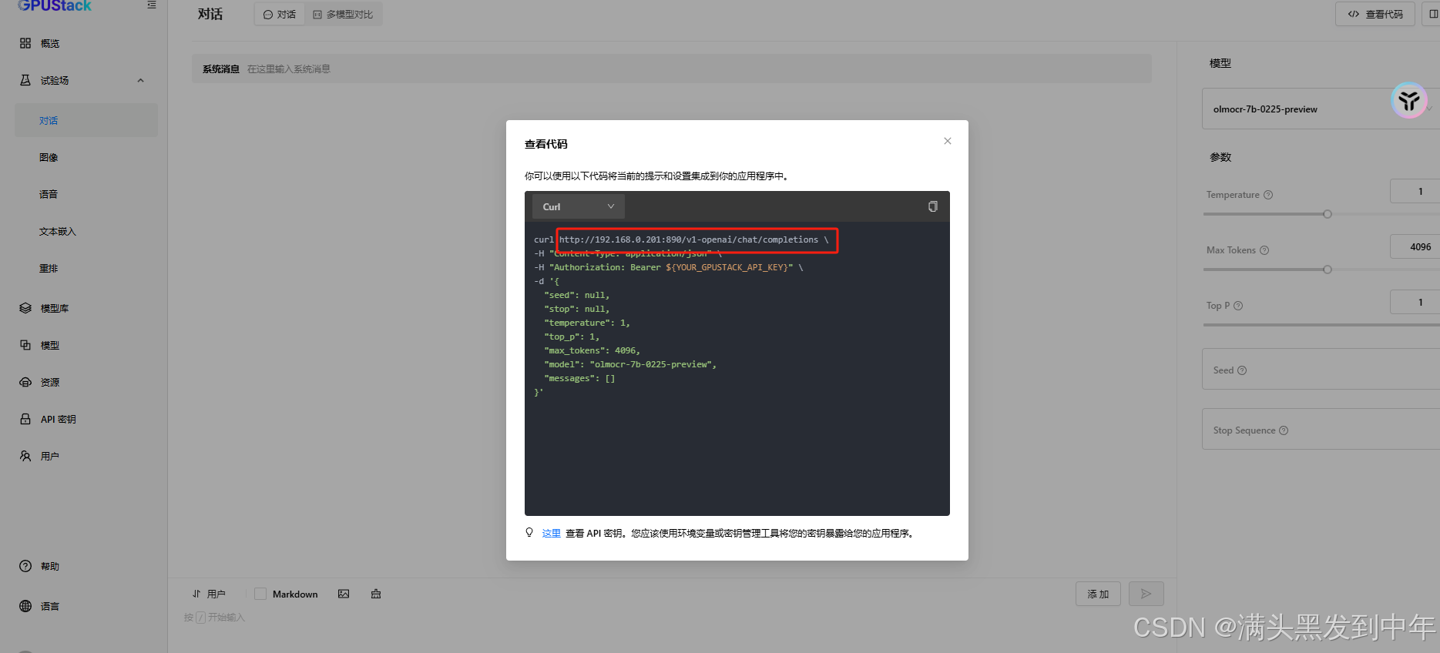Click send message arrow button
This screenshot has height=653, width=1440.
click(1146, 594)
